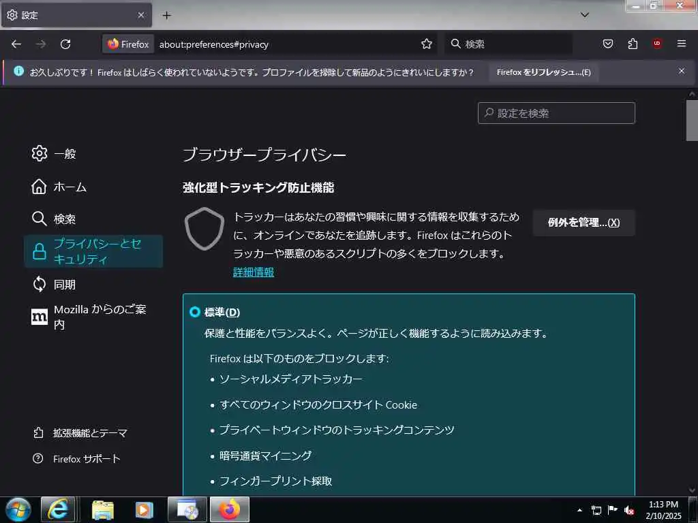Open Windows Explorer folder in taskbar
Screen dimensions: 698x523
[x=103, y=509]
